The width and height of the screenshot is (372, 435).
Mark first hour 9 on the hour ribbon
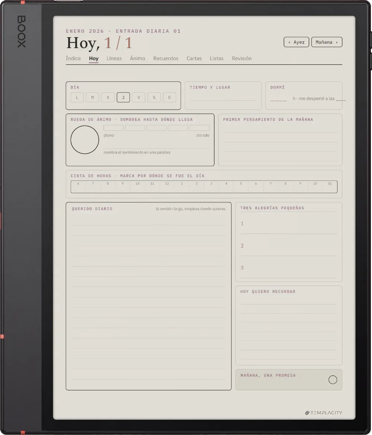click(123, 187)
